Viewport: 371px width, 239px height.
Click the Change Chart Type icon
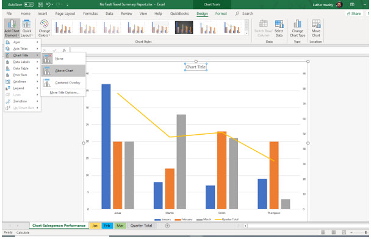pos(297,29)
